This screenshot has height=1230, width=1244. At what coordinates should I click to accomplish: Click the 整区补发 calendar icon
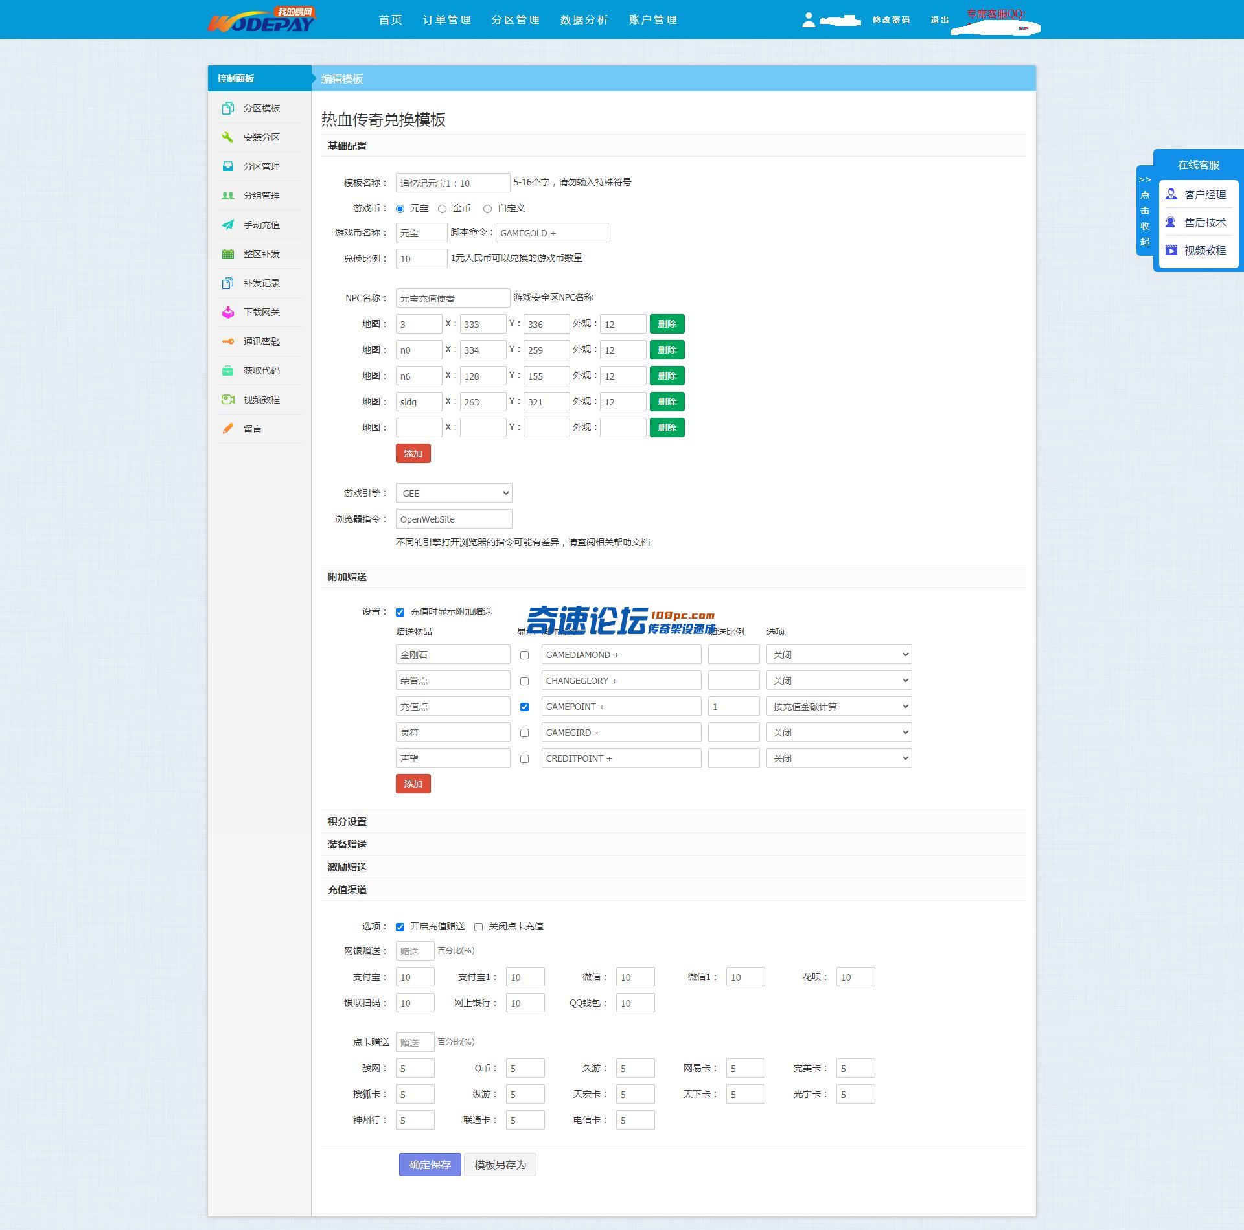coord(227,254)
